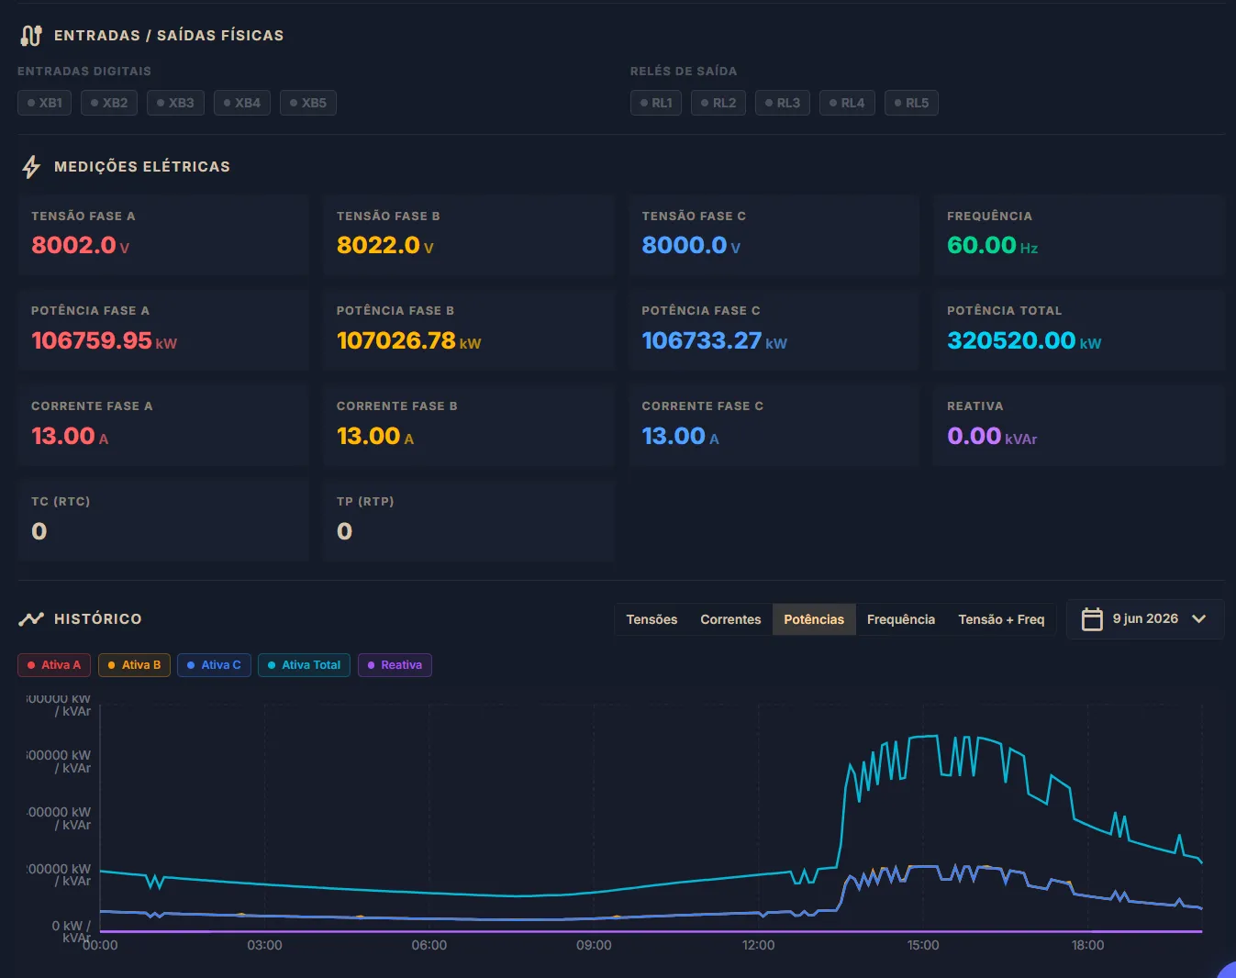Image resolution: width=1236 pixels, height=978 pixels.
Task: Toggle the Ativa B series legend
Action: click(134, 665)
